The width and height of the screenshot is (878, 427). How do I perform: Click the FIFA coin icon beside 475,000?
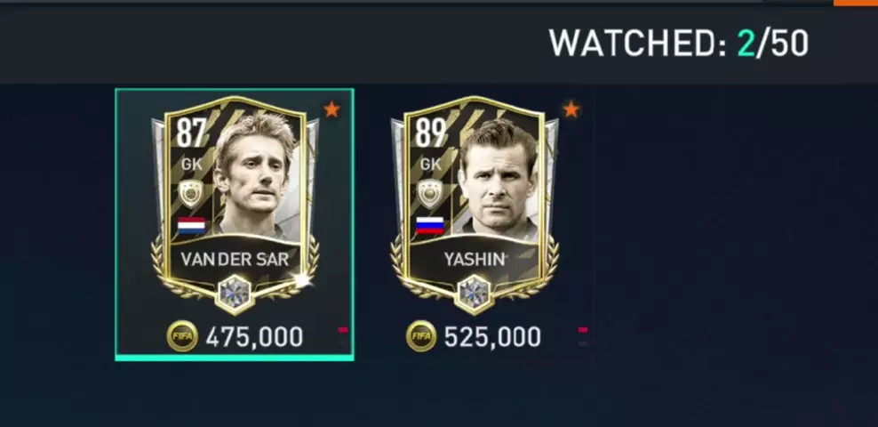(182, 336)
